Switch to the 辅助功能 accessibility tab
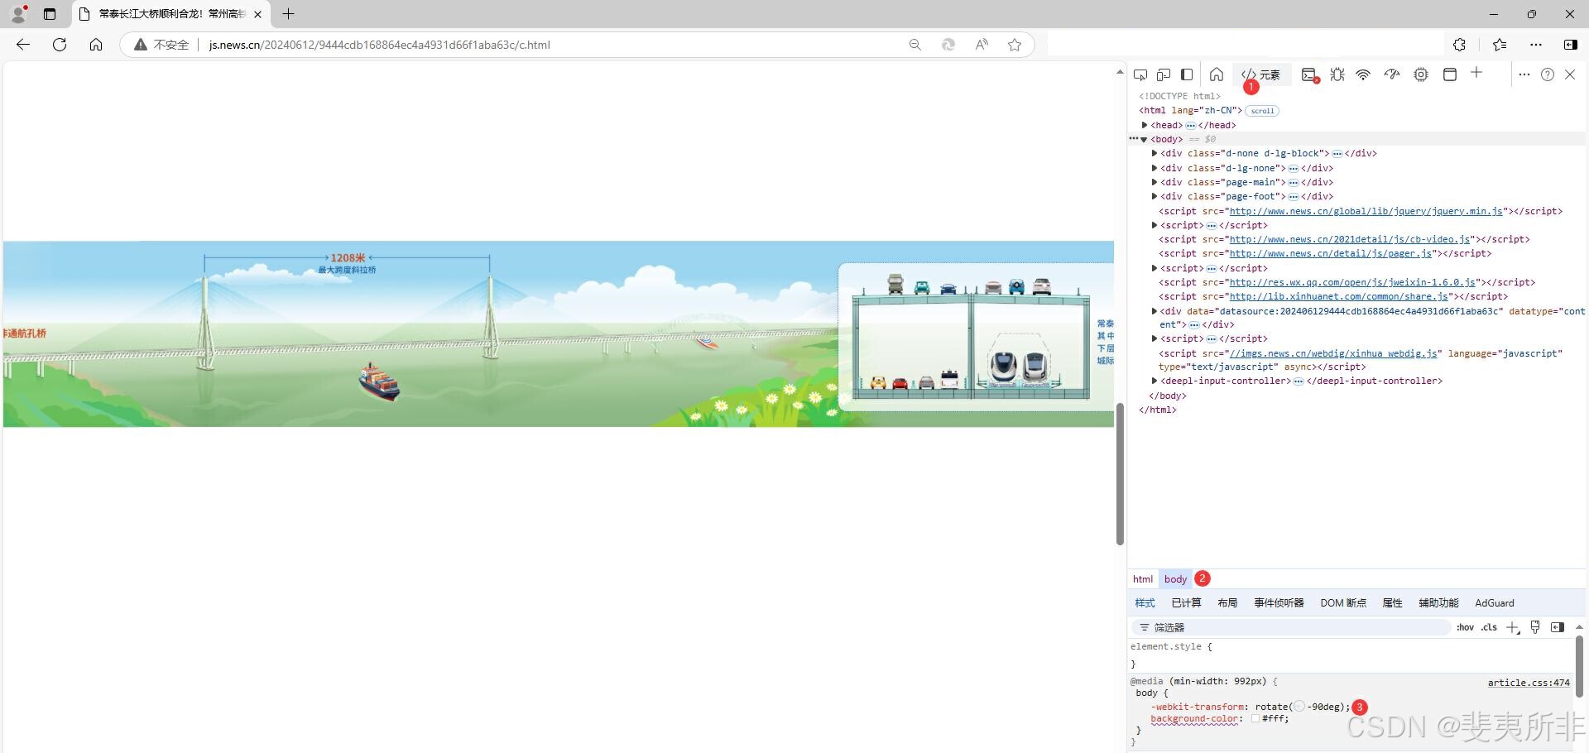Screen dimensions: 1589x753 [x=1438, y=602]
